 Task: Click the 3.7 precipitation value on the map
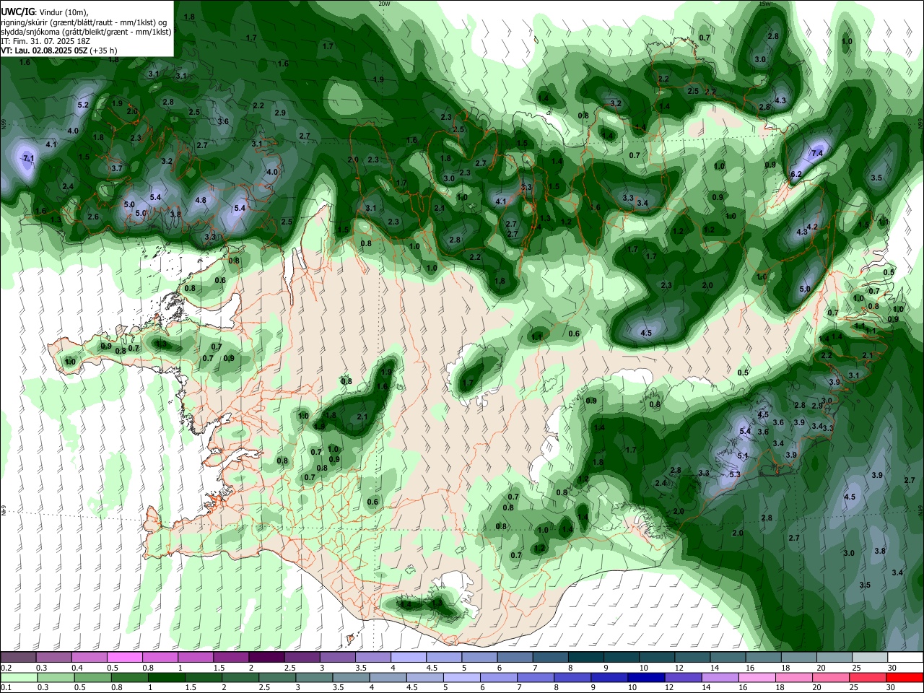point(117,168)
